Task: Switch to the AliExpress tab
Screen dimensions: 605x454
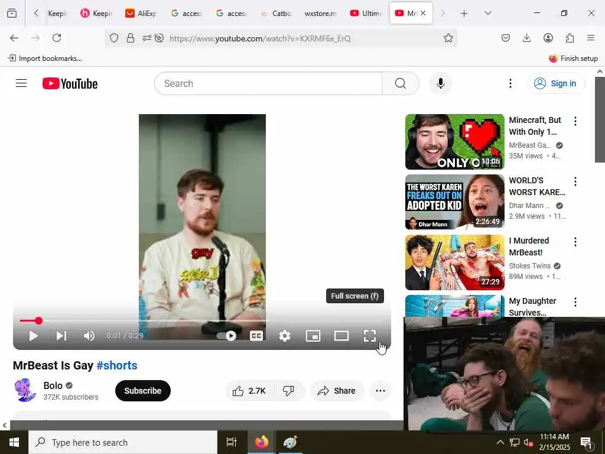Action: click(x=141, y=13)
